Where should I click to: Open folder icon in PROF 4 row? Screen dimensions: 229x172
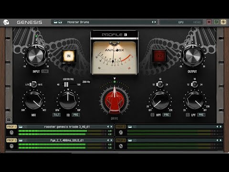pos(130,140)
